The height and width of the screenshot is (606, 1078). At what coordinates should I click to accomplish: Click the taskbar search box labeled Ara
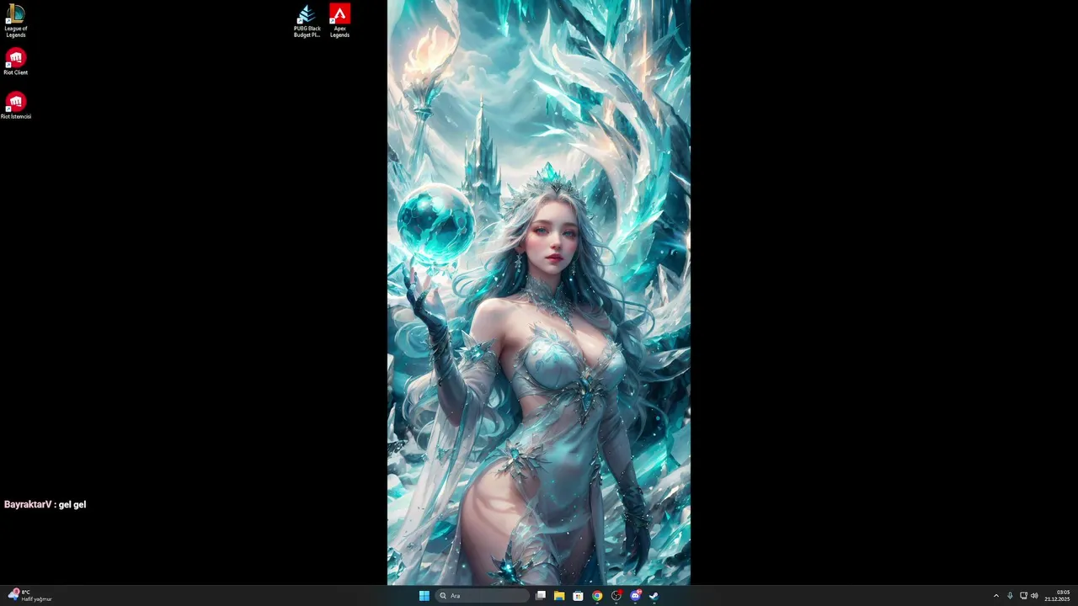tap(483, 596)
